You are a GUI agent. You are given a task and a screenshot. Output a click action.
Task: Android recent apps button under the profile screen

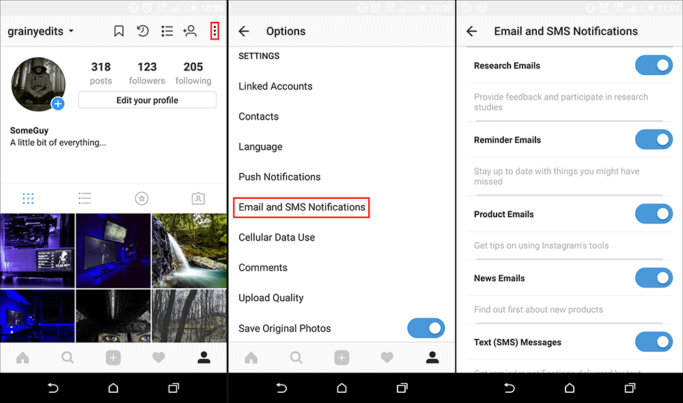[x=173, y=388]
